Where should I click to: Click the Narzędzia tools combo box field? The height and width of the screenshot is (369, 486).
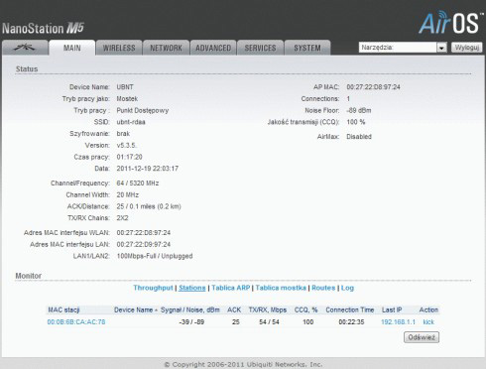[x=403, y=48]
